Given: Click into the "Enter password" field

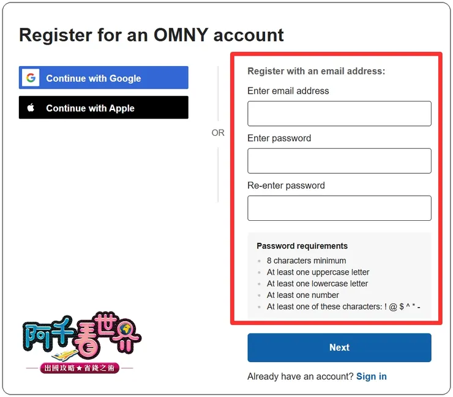Looking at the screenshot, I should [339, 161].
